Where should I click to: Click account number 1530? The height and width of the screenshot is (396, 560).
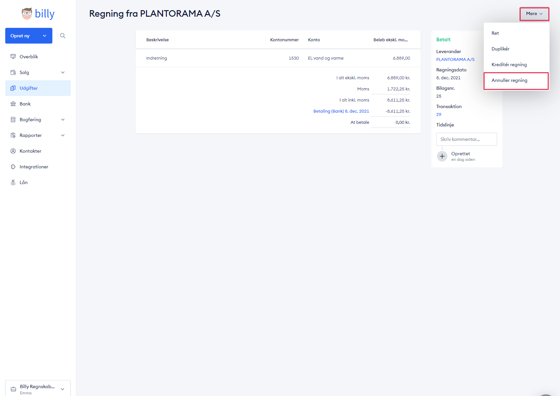coord(294,58)
